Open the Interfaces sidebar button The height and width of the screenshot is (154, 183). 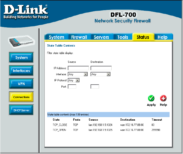click(21, 71)
